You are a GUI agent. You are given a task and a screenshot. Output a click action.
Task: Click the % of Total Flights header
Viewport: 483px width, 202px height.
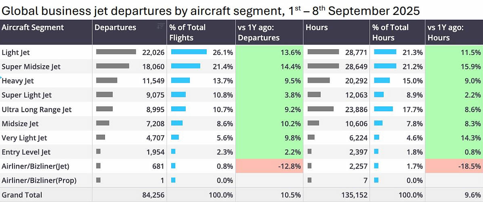pyautogui.click(x=187, y=32)
